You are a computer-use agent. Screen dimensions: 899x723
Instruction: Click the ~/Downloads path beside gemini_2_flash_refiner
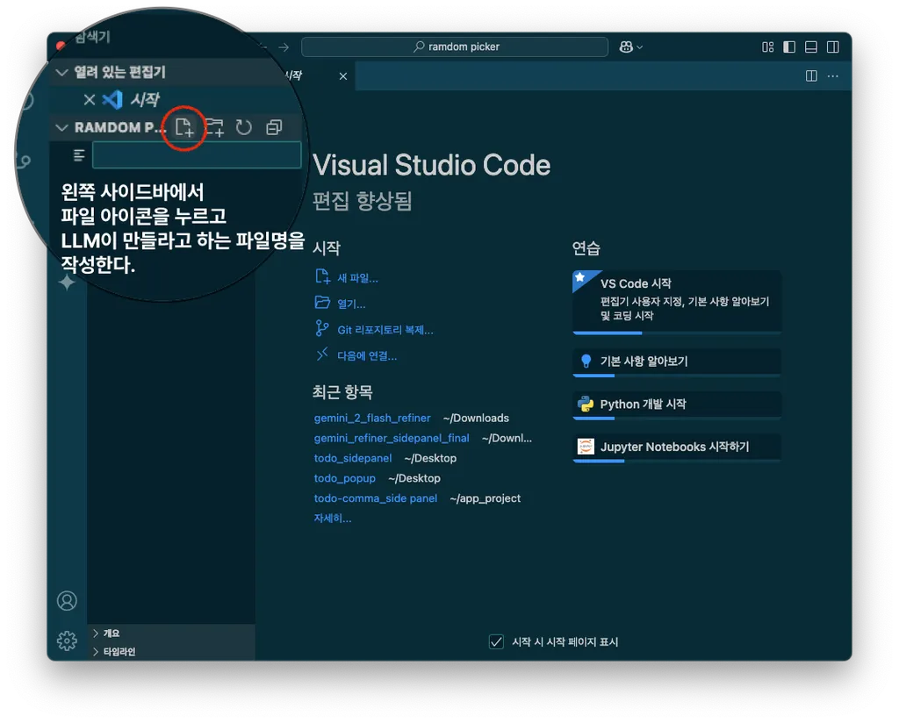point(476,419)
